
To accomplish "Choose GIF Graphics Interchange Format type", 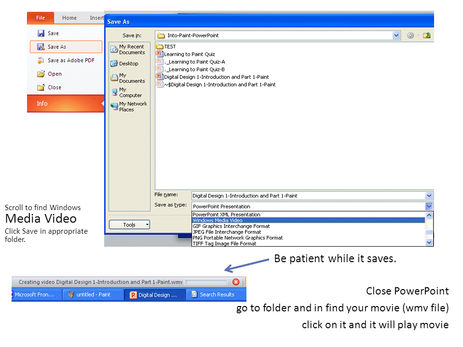I will click(x=308, y=226).
